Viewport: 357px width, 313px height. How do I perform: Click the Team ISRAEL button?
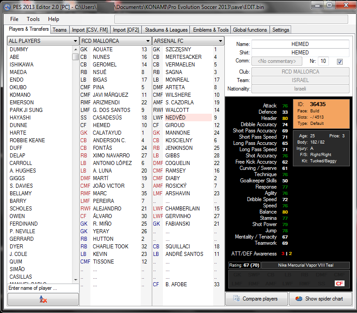(x=300, y=80)
